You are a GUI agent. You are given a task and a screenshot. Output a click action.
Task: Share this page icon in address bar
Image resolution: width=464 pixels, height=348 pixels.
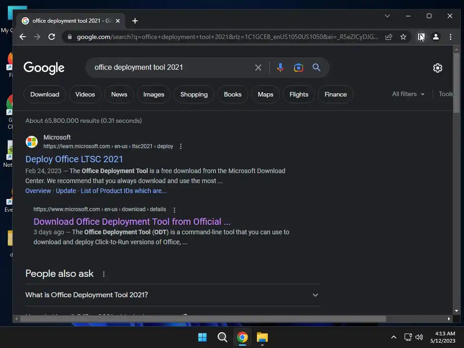click(388, 37)
